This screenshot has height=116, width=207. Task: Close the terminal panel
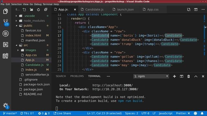point(203,76)
